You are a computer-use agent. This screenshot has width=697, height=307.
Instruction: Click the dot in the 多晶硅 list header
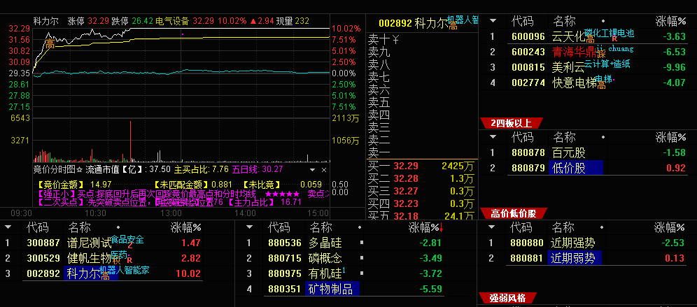[359, 228]
